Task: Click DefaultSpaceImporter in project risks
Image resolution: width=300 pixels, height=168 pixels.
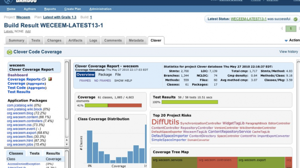Action: [x=170, y=136]
